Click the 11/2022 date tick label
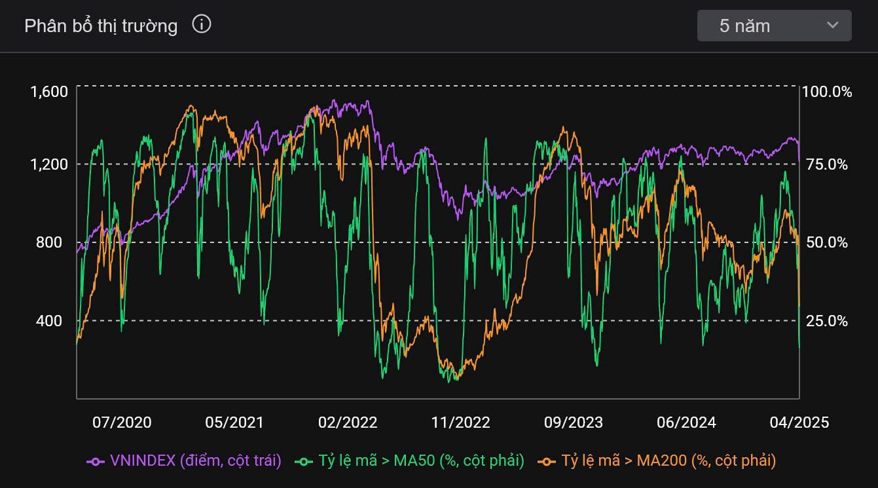 click(x=461, y=422)
